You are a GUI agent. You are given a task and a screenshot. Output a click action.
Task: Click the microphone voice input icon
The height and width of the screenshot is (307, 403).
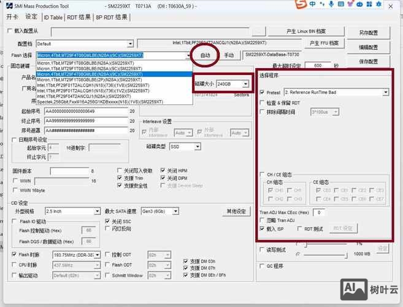coord(332,5)
